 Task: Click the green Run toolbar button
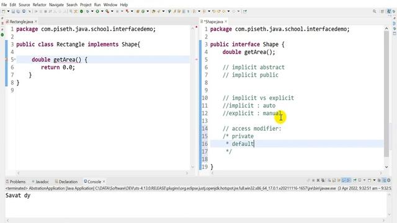click(x=97, y=11)
